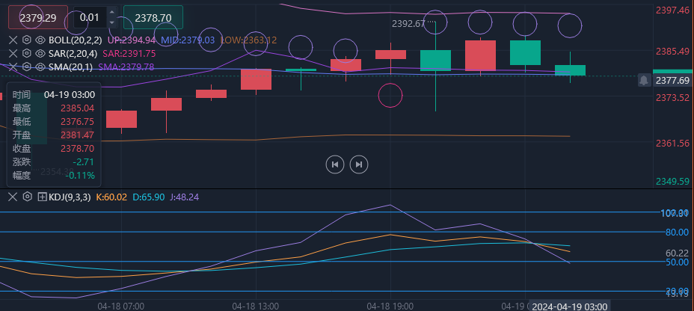Open SAR indicator settings hexagon icon
Viewport: 694px width, 311px height.
tap(27, 53)
